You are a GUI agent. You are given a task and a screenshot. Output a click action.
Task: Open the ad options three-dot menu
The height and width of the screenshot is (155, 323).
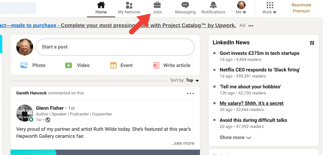click(251, 26)
